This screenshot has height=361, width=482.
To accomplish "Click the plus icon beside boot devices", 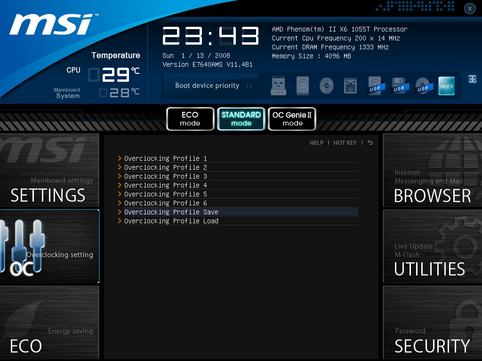I will pyautogui.click(x=473, y=79).
